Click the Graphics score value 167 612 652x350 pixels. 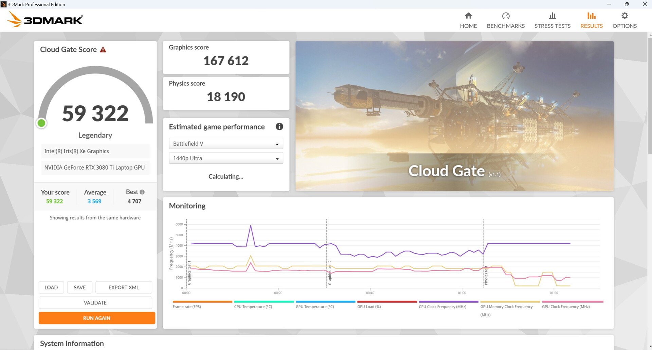click(x=226, y=61)
